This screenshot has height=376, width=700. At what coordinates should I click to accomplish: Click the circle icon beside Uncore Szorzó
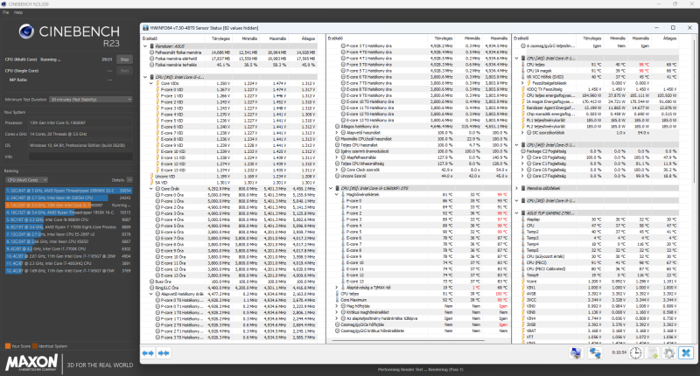pos(338,176)
